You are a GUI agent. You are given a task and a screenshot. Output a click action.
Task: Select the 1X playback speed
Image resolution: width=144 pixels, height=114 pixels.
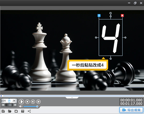coord(9,101)
